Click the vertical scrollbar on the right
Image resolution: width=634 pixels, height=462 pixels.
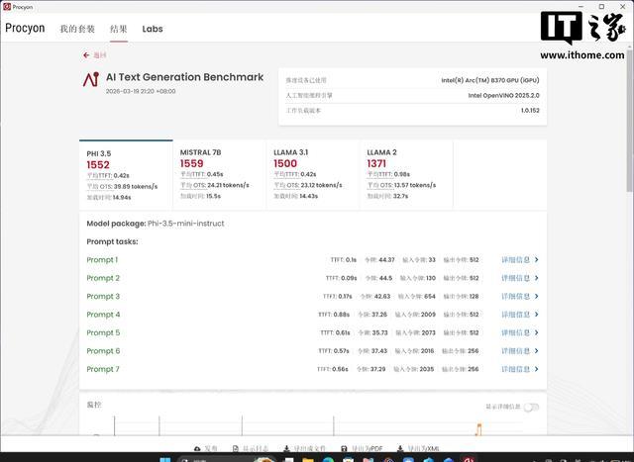pyautogui.click(x=630, y=121)
